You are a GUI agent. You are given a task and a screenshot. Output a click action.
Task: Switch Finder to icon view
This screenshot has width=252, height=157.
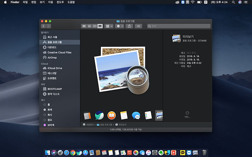(84, 26)
